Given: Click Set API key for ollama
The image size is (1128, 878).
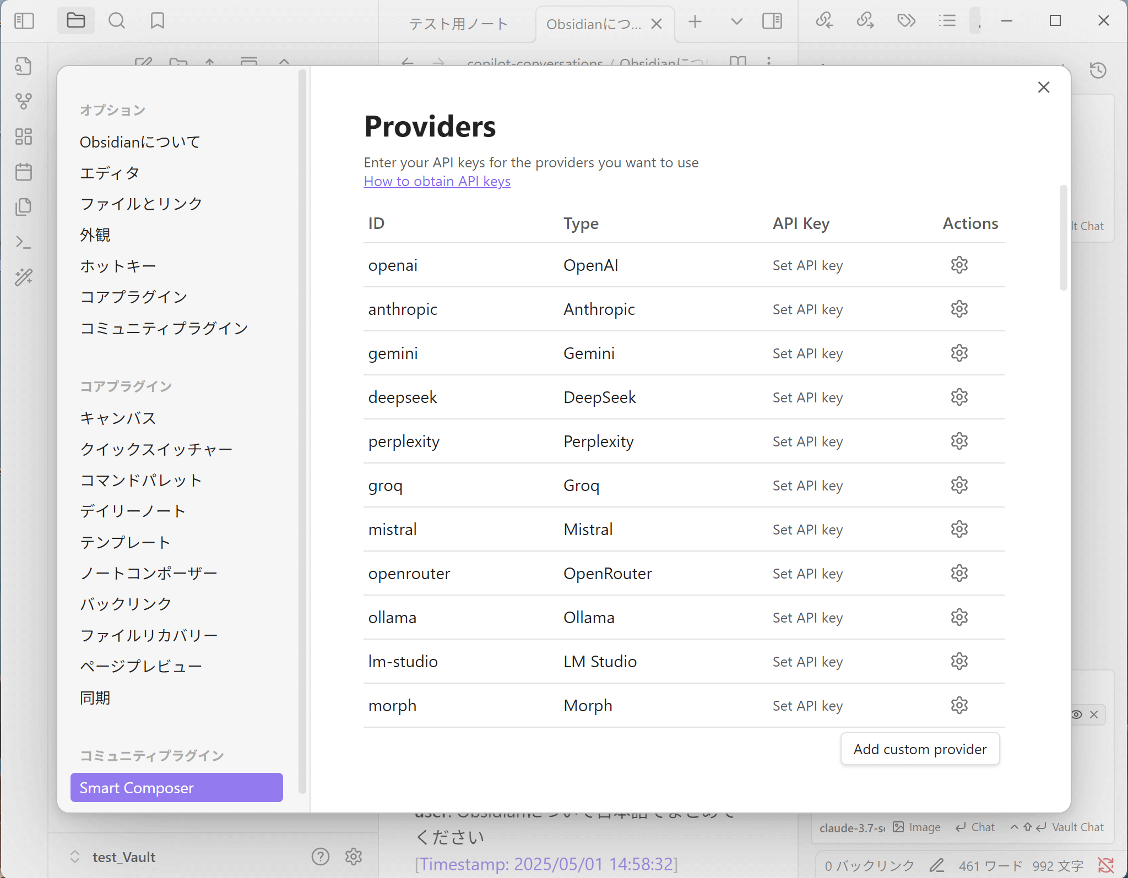Looking at the screenshot, I should pyautogui.click(x=807, y=618).
